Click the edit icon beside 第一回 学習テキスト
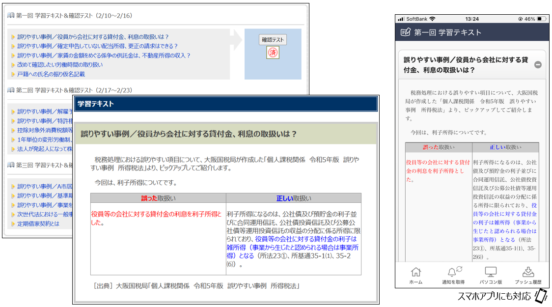The height and width of the screenshot is (307, 552). coord(405,32)
